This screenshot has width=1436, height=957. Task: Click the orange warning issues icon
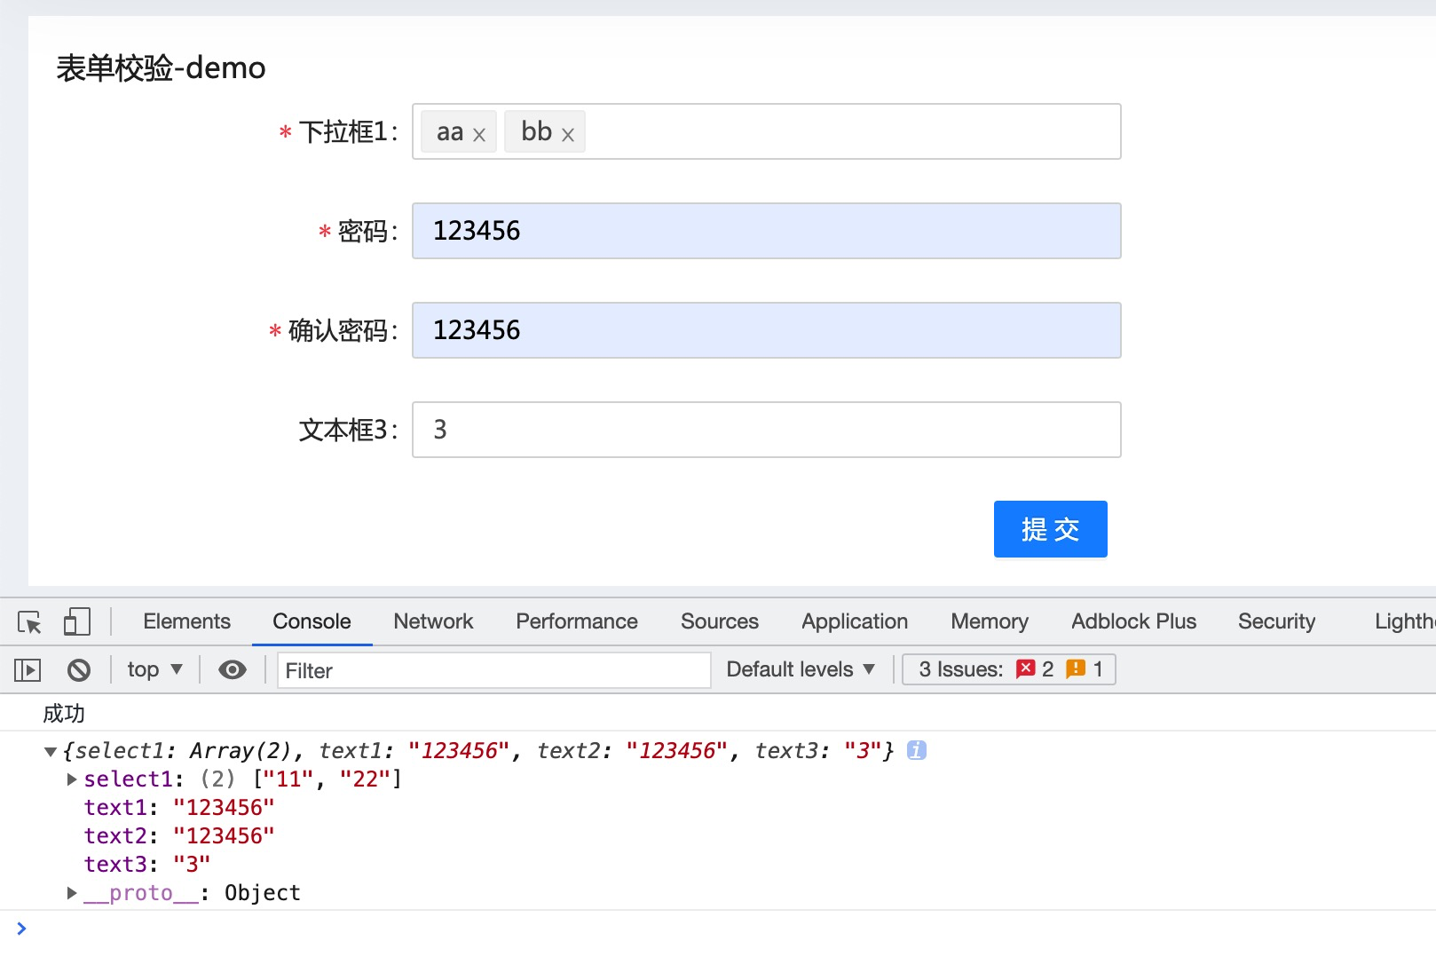[x=1076, y=668]
